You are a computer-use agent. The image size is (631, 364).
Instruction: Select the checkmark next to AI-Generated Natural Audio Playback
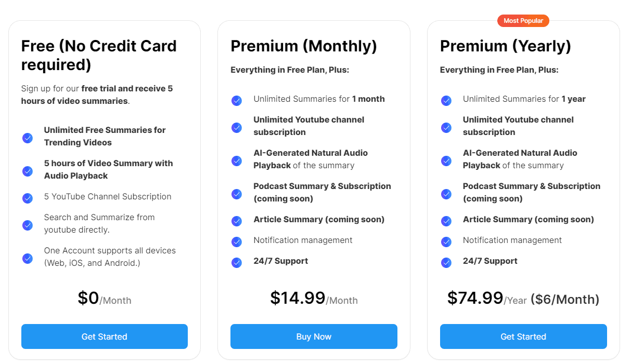237,161
